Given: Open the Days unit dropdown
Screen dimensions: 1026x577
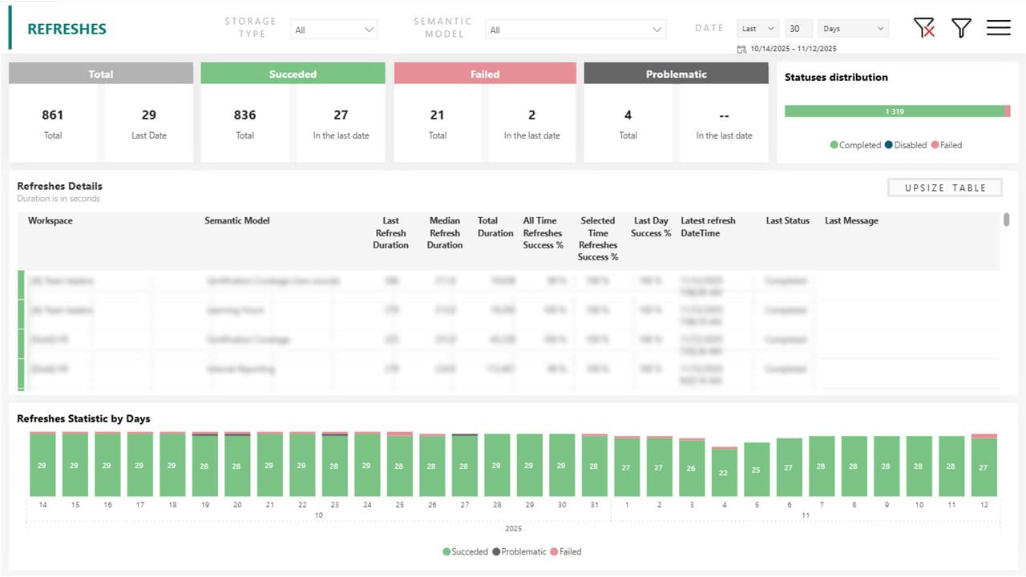Looking at the screenshot, I should coord(852,28).
